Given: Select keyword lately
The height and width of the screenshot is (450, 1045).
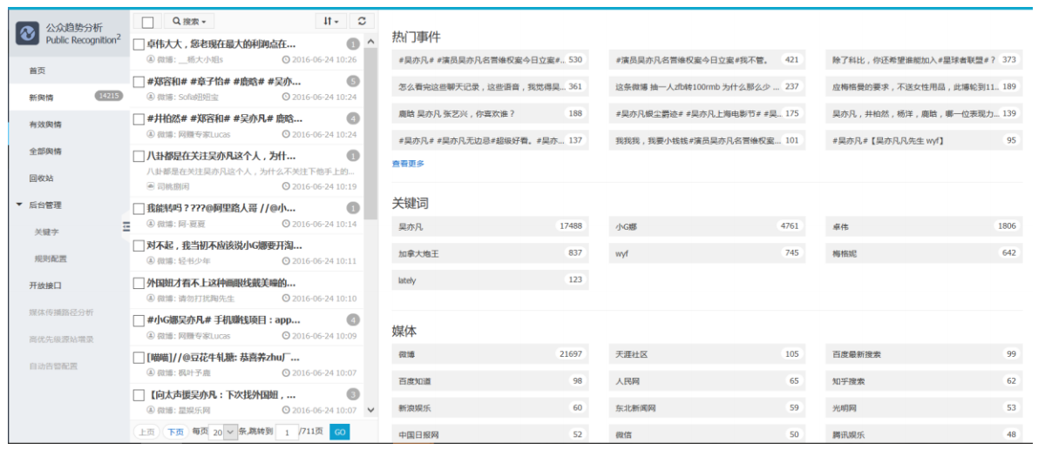Looking at the screenshot, I should tap(490, 280).
